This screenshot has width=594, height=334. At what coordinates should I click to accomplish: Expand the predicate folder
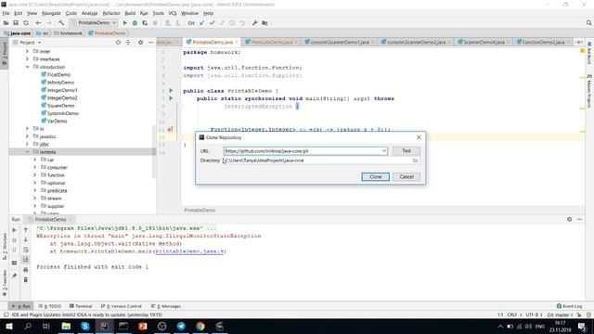pos(35,190)
